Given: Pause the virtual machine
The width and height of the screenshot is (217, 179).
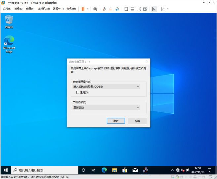Looking at the screenshot, I should point(83,9).
